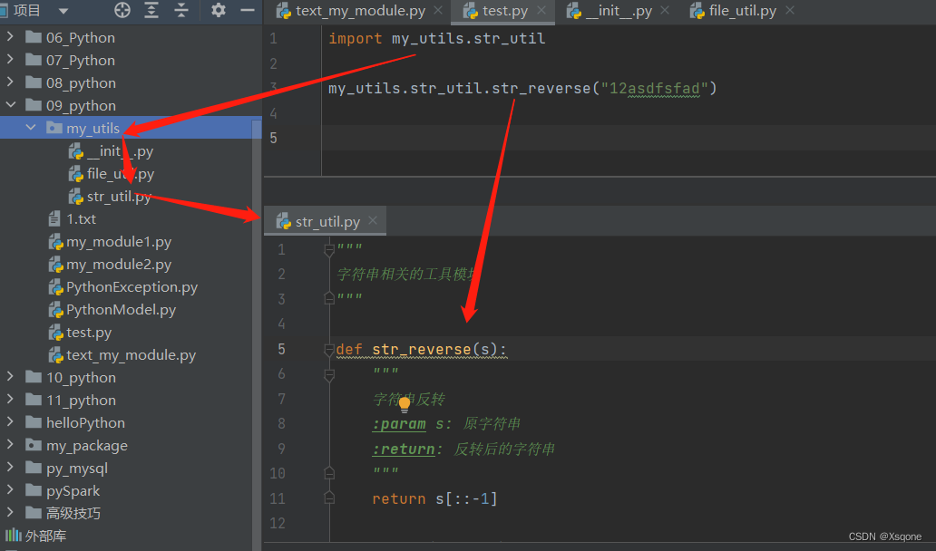This screenshot has height=551, width=936.
Task: Select my_module2.py in project tree
Action: [x=119, y=265]
